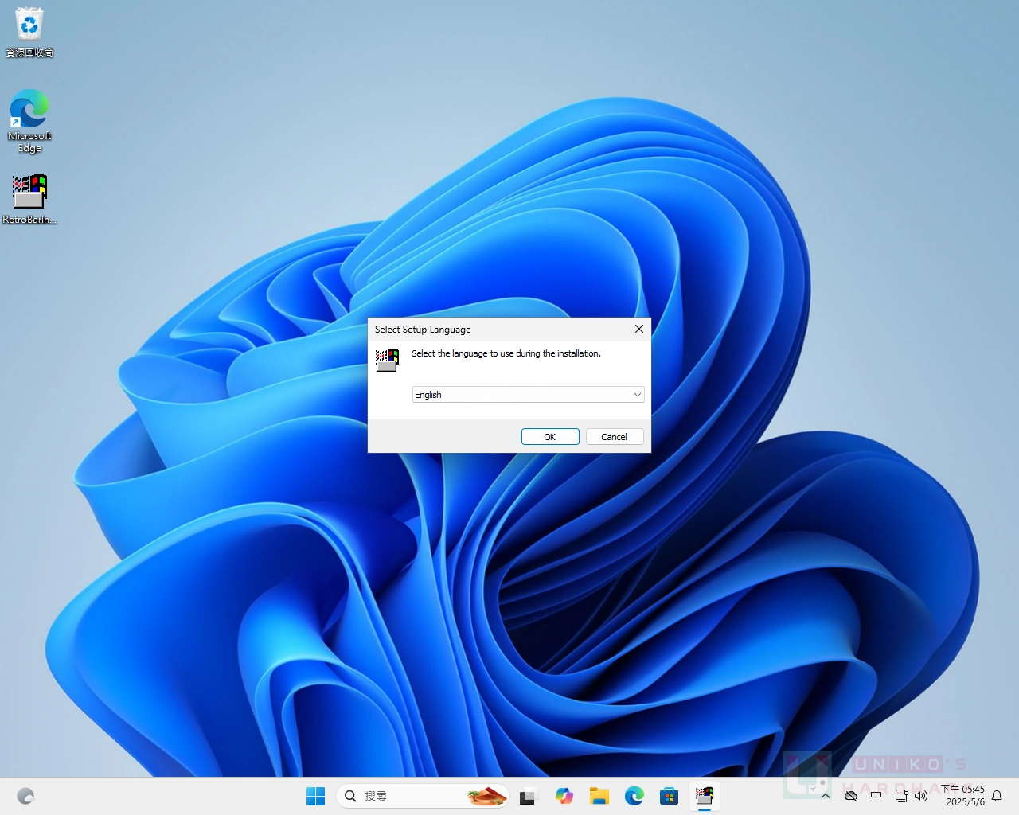The image size is (1019, 815).
Task: Open Task View on the taskbar
Action: point(528,796)
